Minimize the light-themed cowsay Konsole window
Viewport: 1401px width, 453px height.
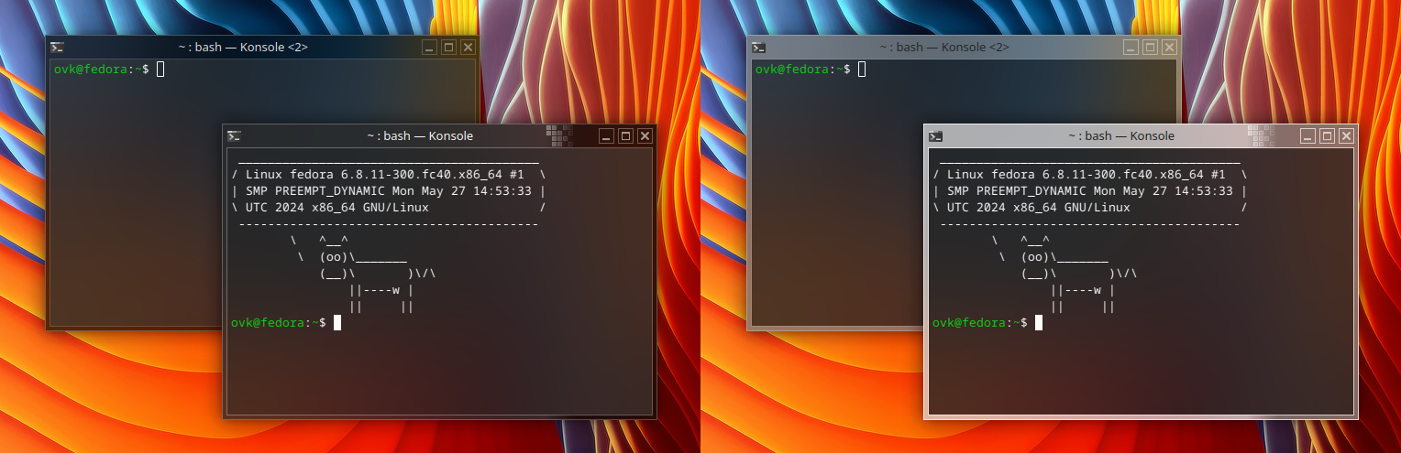click(1307, 135)
